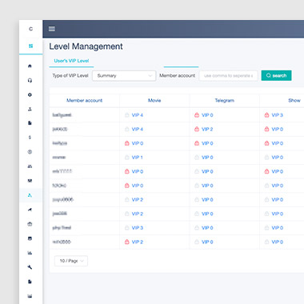Go to the home icon in the sidebar
The height and width of the screenshot is (304, 304).
point(30,66)
